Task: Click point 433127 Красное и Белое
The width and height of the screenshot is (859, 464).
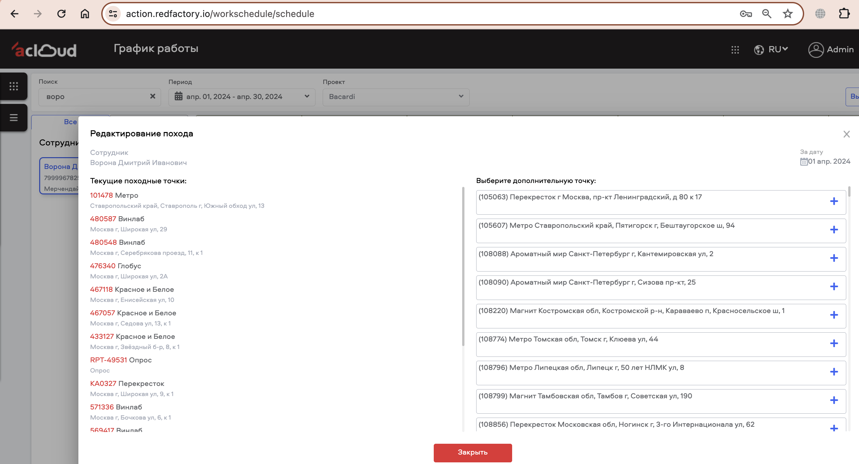Action: point(132,336)
